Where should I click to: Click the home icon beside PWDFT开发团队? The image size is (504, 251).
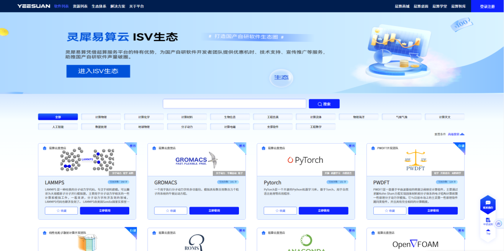(373, 148)
